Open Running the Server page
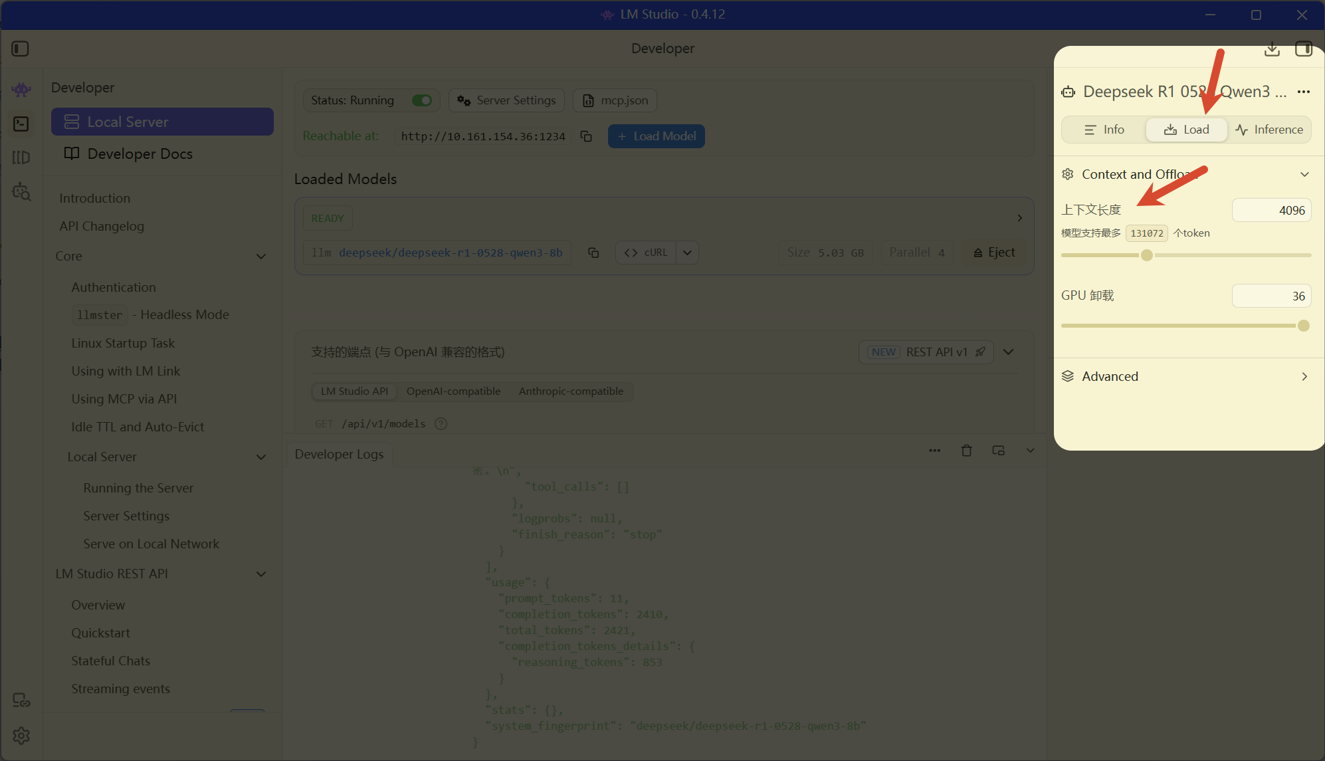 click(138, 488)
